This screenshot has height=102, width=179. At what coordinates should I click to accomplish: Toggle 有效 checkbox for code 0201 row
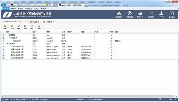[112, 38]
